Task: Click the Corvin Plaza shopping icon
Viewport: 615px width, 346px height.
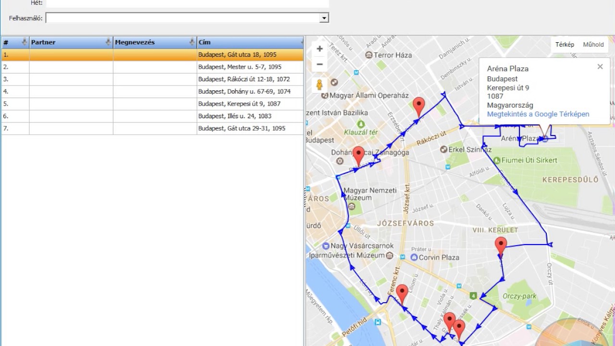Action: [x=414, y=257]
